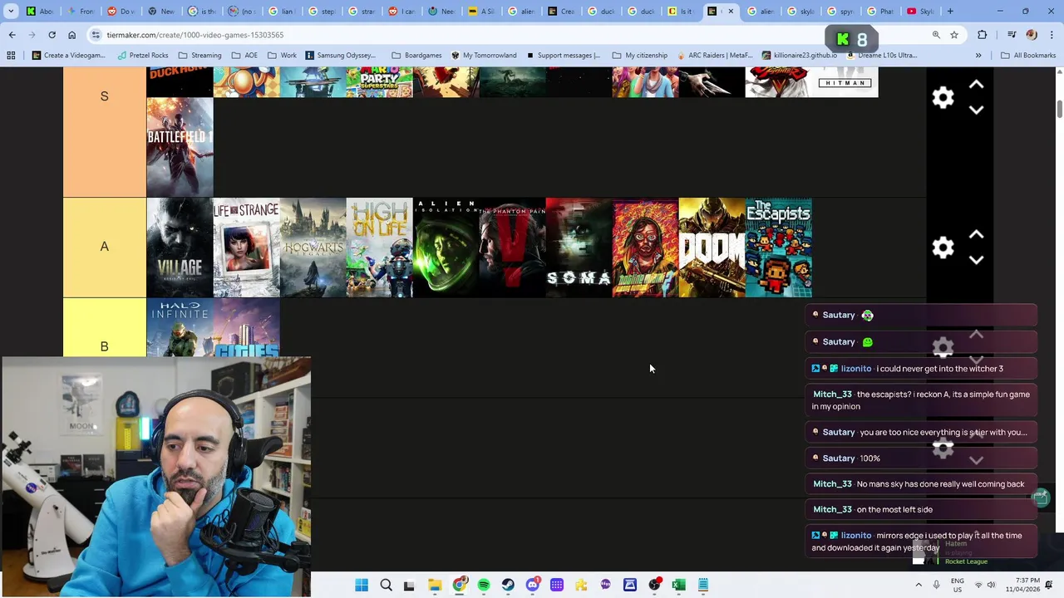Select the Battlefield 1 cover in S tier
Viewport: 1064px width, 598px height.
coord(180,147)
